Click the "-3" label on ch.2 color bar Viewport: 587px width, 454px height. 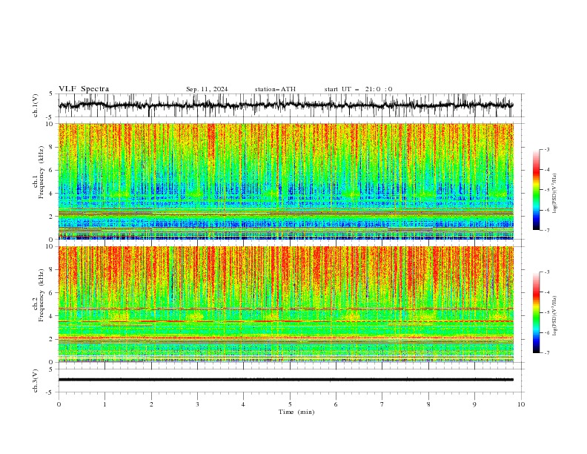tap(546, 272)
